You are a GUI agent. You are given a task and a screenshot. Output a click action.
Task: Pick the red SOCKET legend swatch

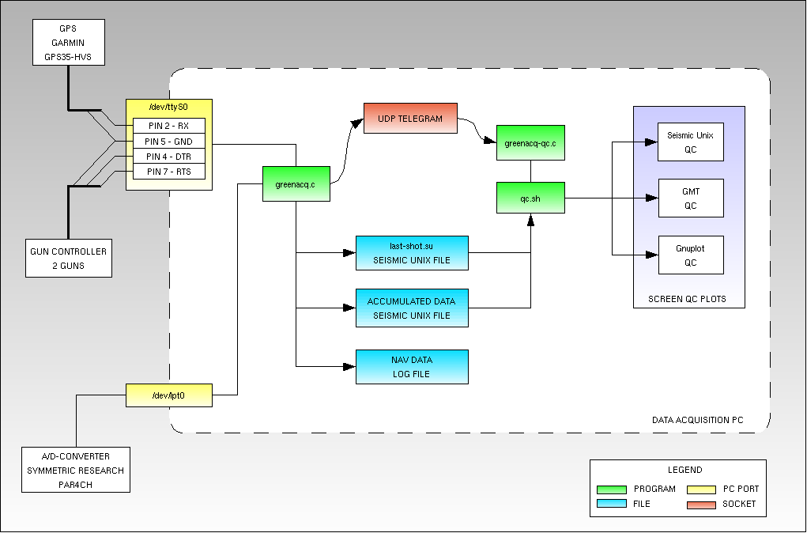point(699,504)
